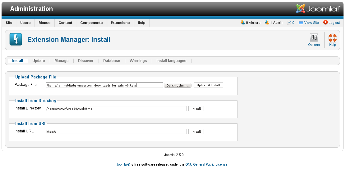Open View Site in the status bar
The image size is (346, 169).
[309, 23]
